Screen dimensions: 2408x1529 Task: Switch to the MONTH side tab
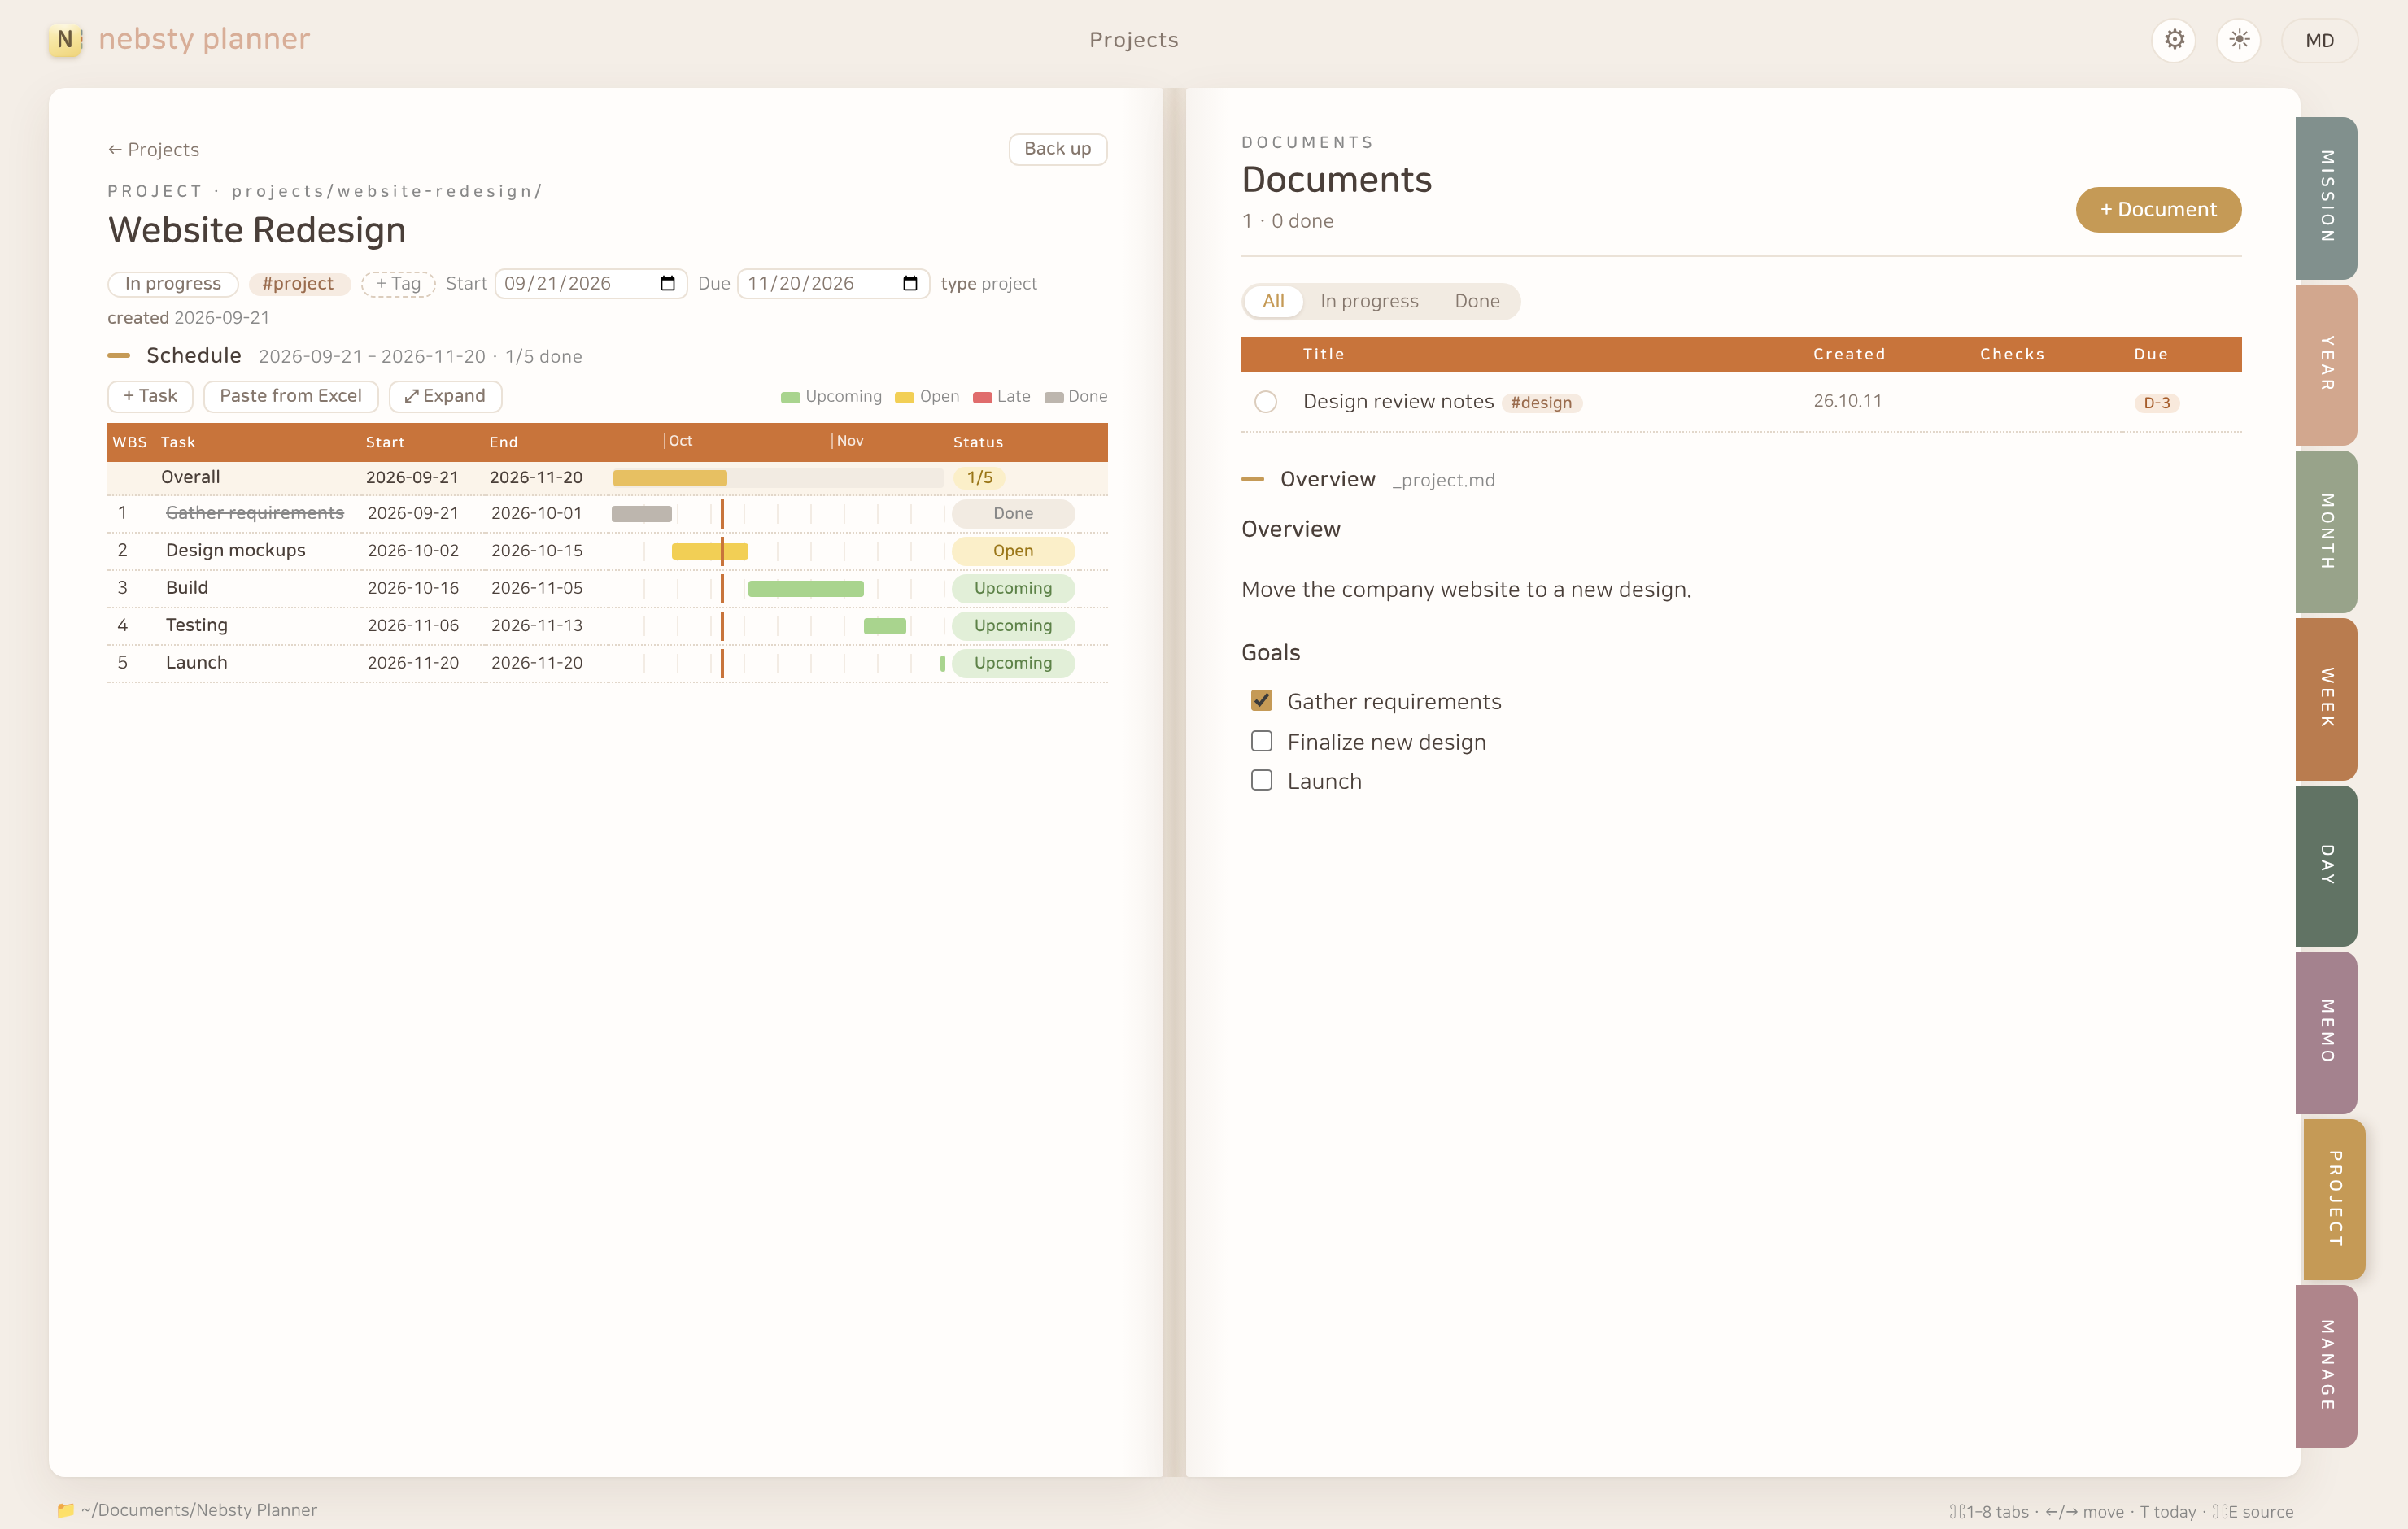[x=2327, y=531]
